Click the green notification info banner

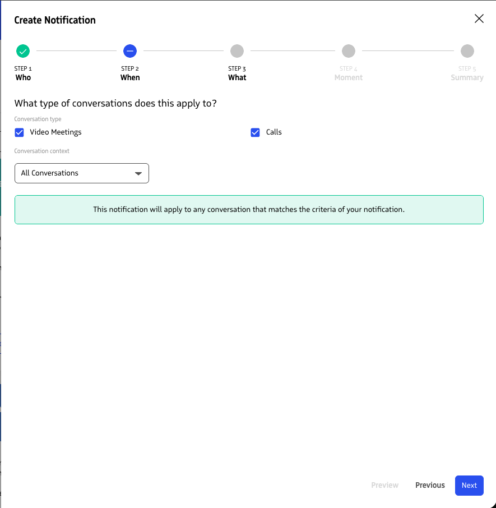coord(249,210)
